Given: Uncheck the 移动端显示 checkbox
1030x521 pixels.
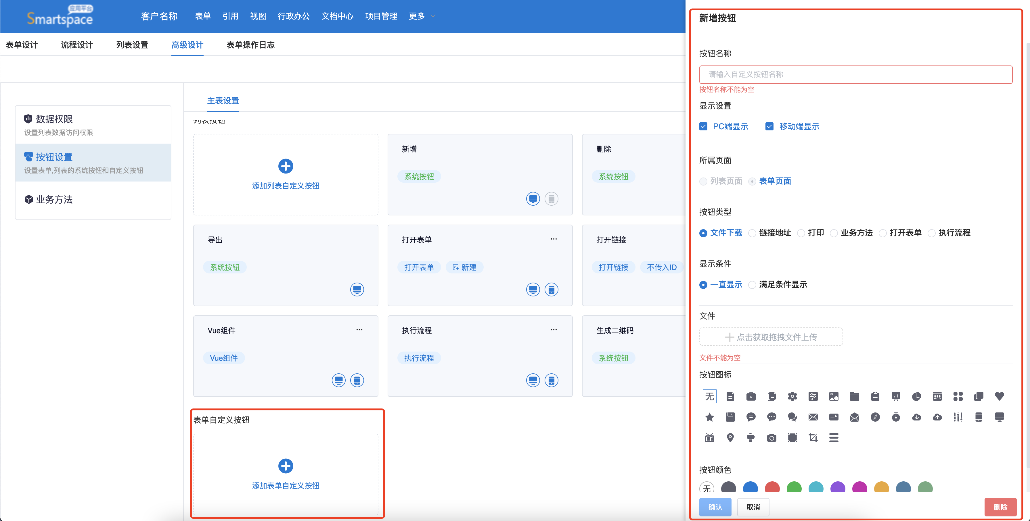Looking at the screenshot, I should pyautogui.click(x=769, y=127).
